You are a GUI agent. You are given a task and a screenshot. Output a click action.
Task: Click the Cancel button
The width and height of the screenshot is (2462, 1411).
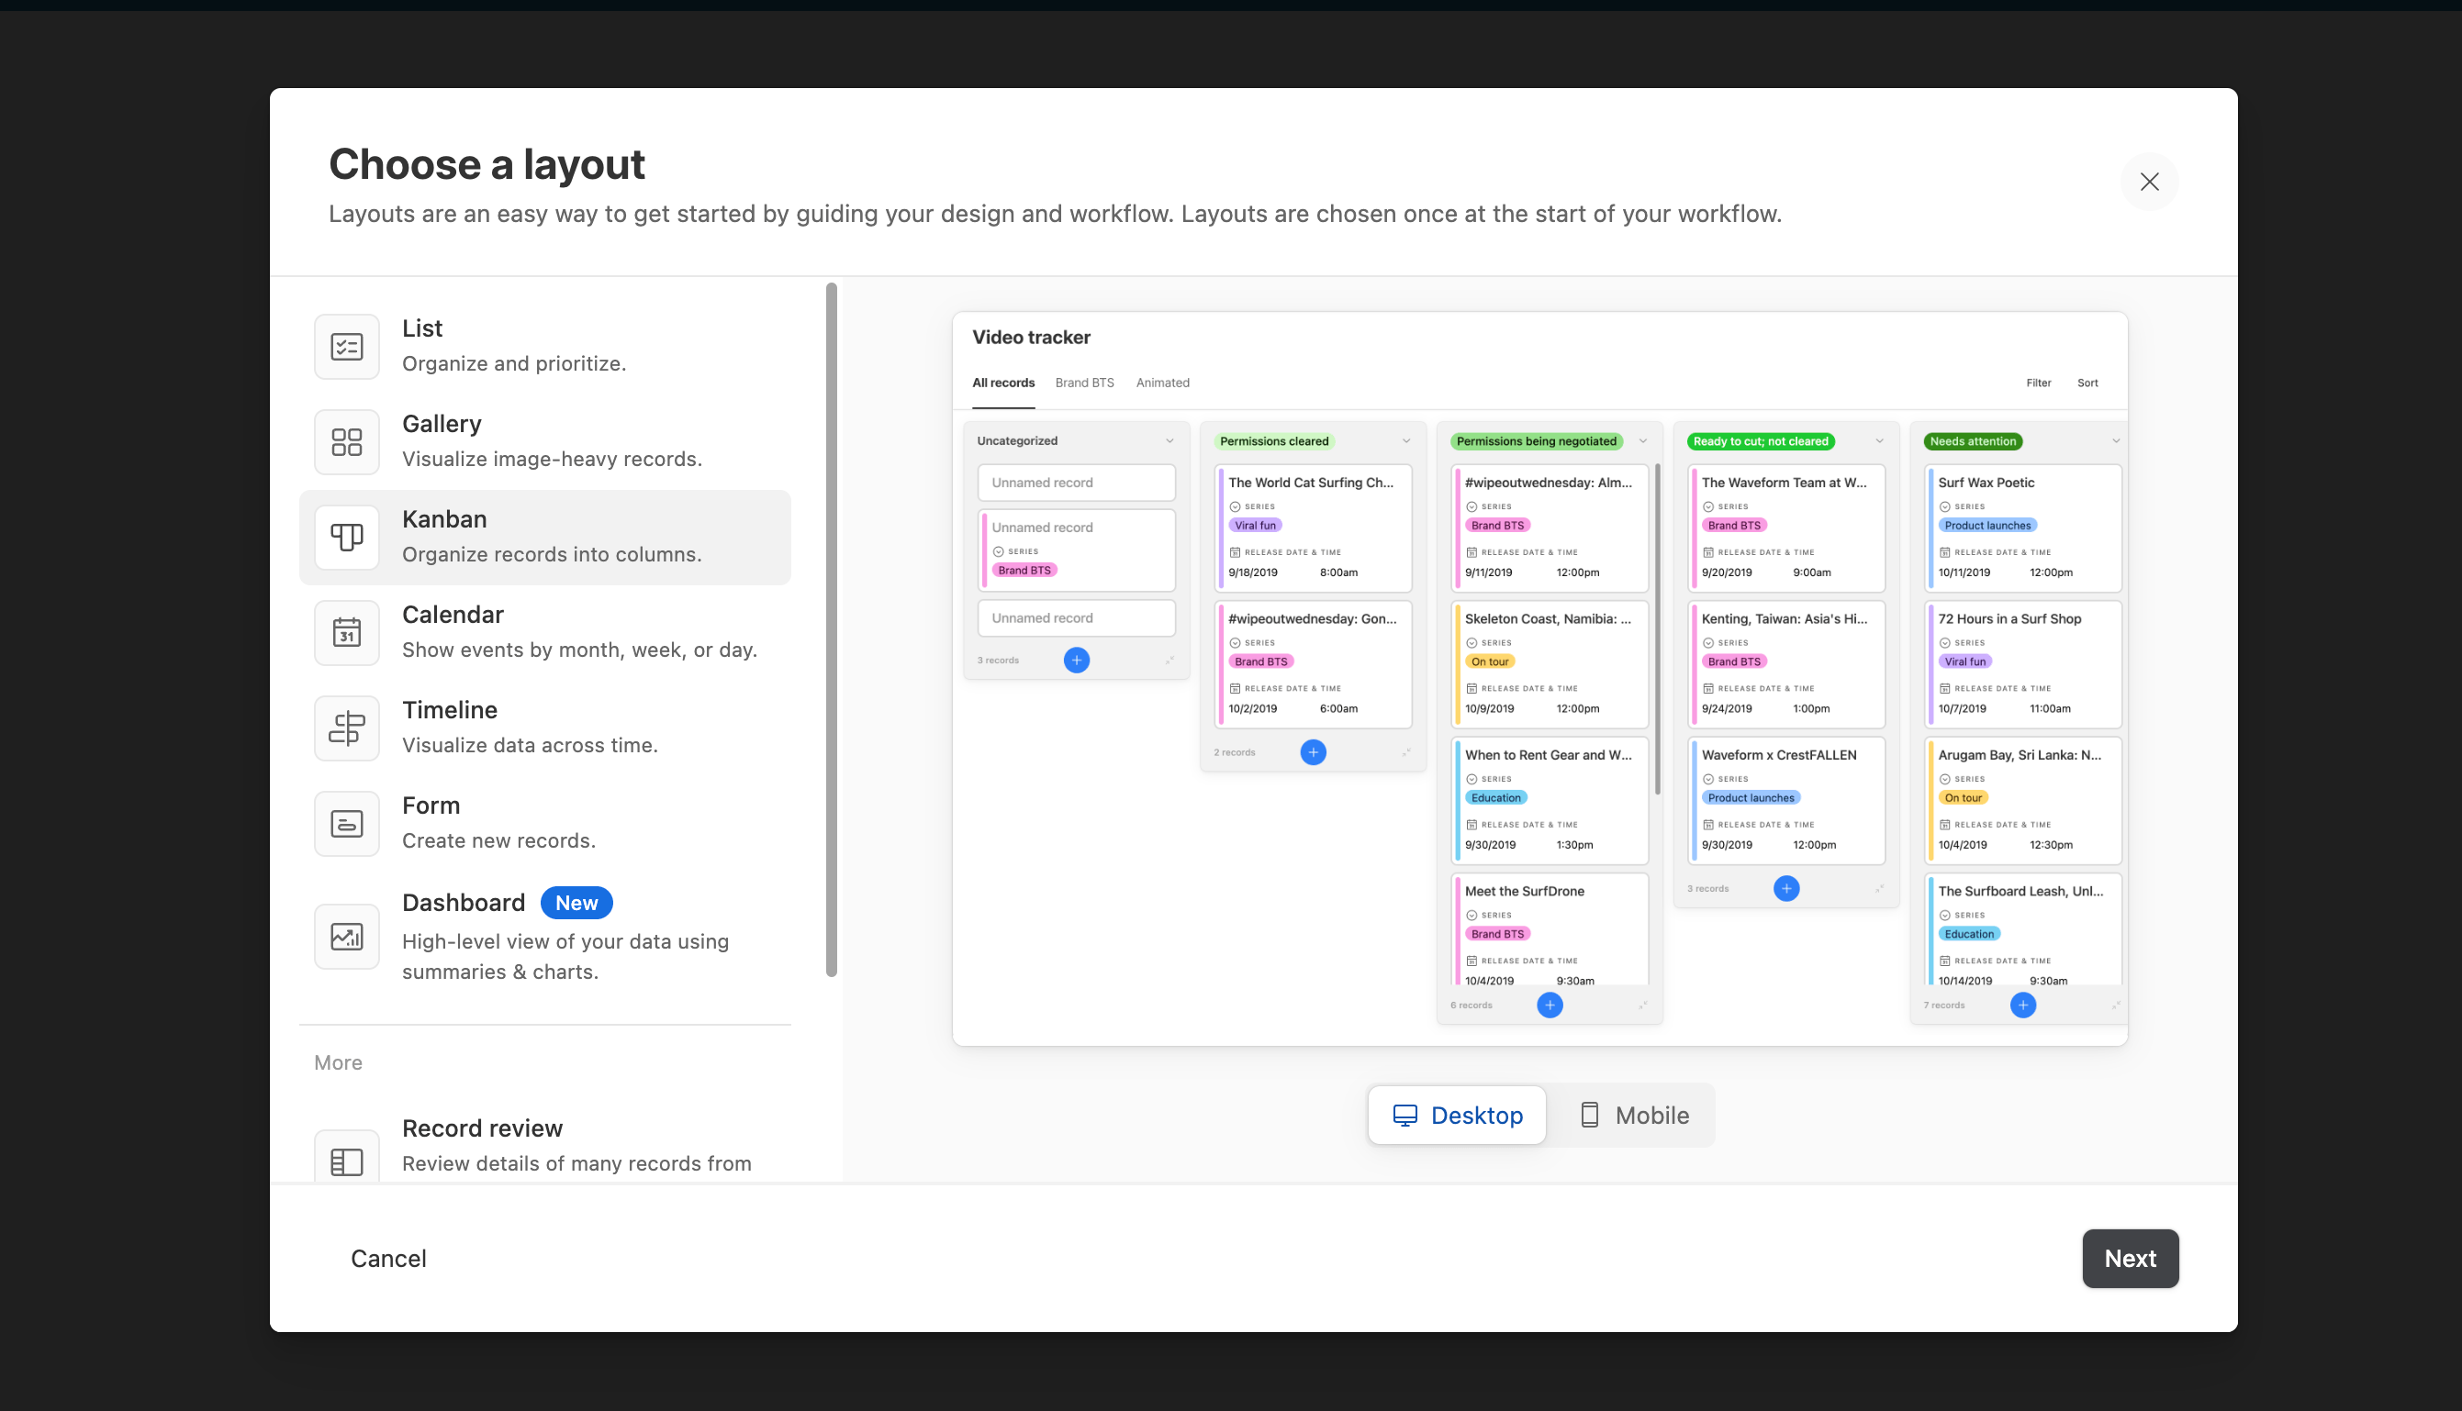pyautogui.click(x=389, y=1257)
